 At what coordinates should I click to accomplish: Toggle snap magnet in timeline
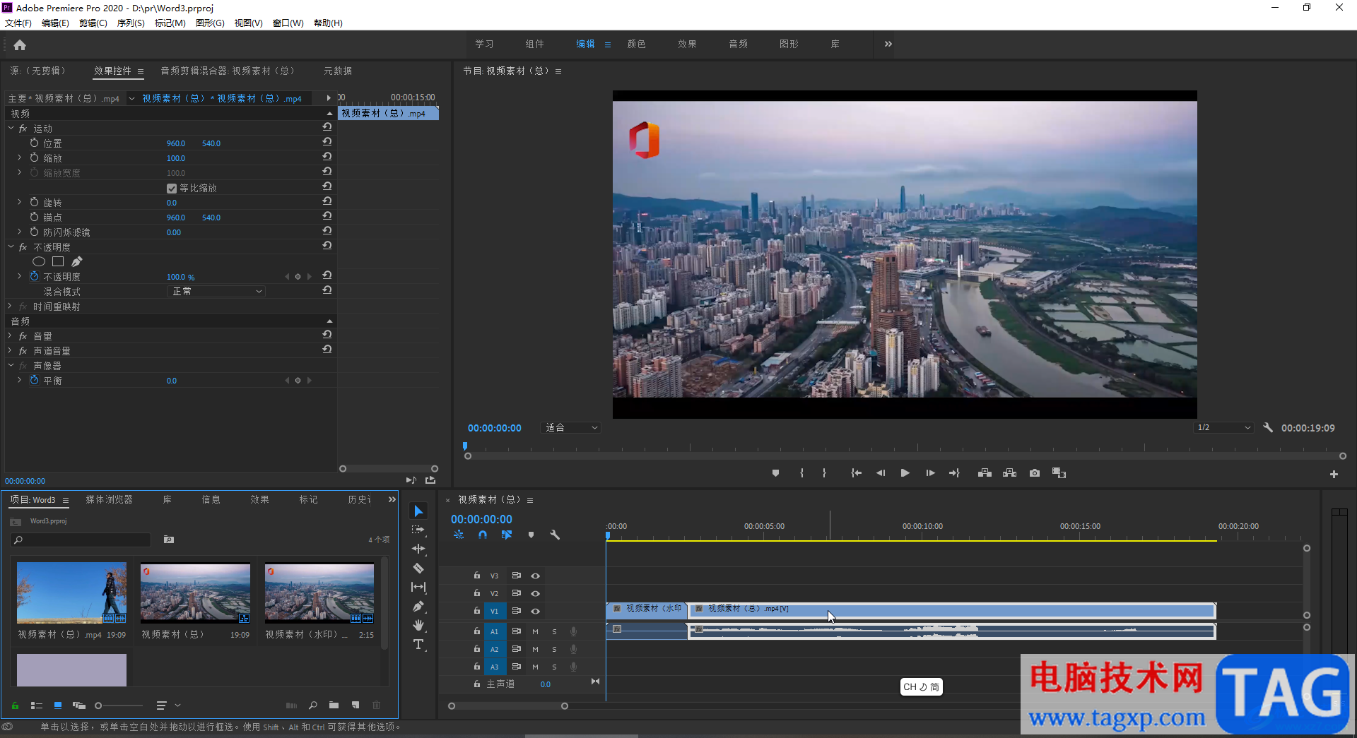click(483, 535)
